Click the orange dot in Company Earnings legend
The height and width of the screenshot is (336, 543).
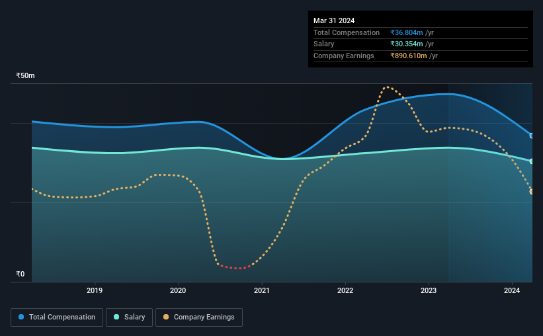point(166,317)
